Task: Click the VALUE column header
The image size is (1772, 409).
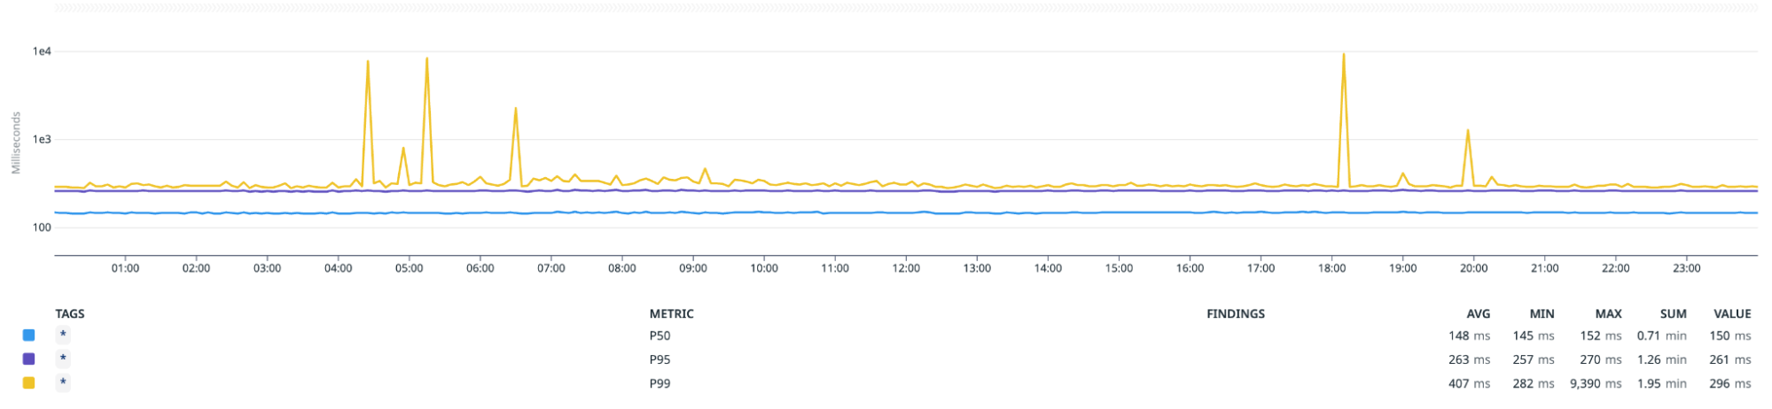Action: 1732,314
